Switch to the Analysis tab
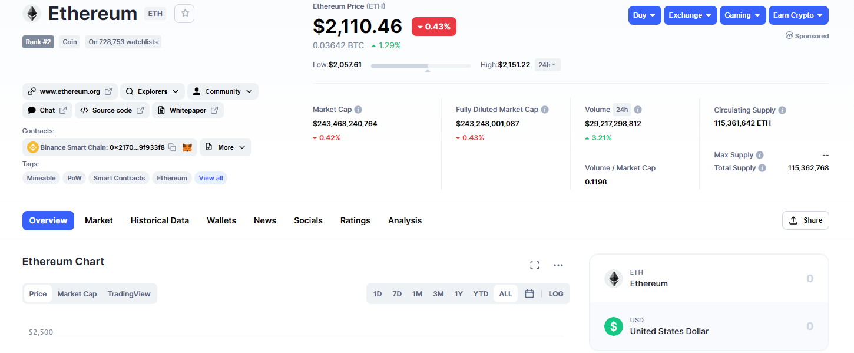Screen dimensions: 854x353 point(405,220)
